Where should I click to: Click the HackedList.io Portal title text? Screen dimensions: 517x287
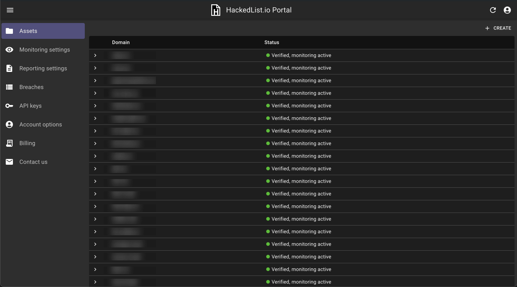[x=259, y=10]
